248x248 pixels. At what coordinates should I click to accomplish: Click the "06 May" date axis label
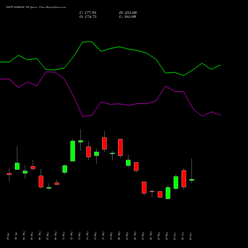coord(40,236)
